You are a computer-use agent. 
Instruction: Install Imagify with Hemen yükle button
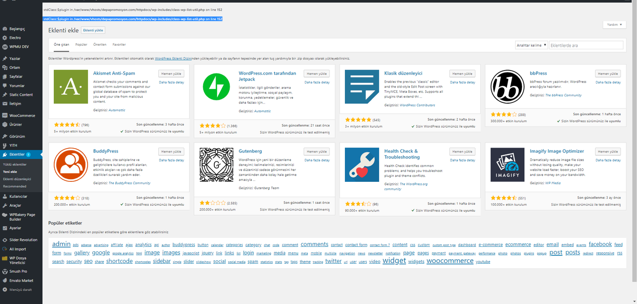pyautogui.click(x=608, y=152)
